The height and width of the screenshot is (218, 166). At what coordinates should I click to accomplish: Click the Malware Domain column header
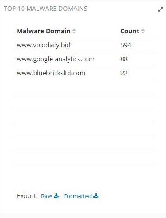(x=44, y=31)
